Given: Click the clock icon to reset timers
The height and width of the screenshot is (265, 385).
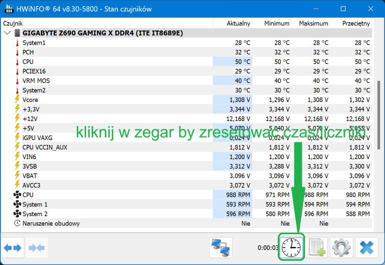Looking at the screenshot, I should click(x=291, y=247).
